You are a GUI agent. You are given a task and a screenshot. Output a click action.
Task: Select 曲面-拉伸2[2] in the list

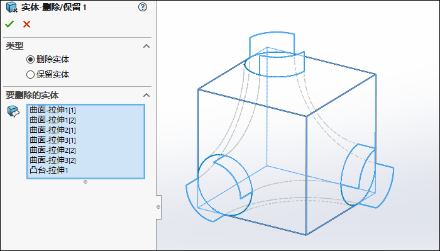pyautogui.click(x=53, y=150)
